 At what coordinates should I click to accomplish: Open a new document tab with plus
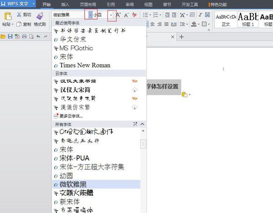(182, 37)
